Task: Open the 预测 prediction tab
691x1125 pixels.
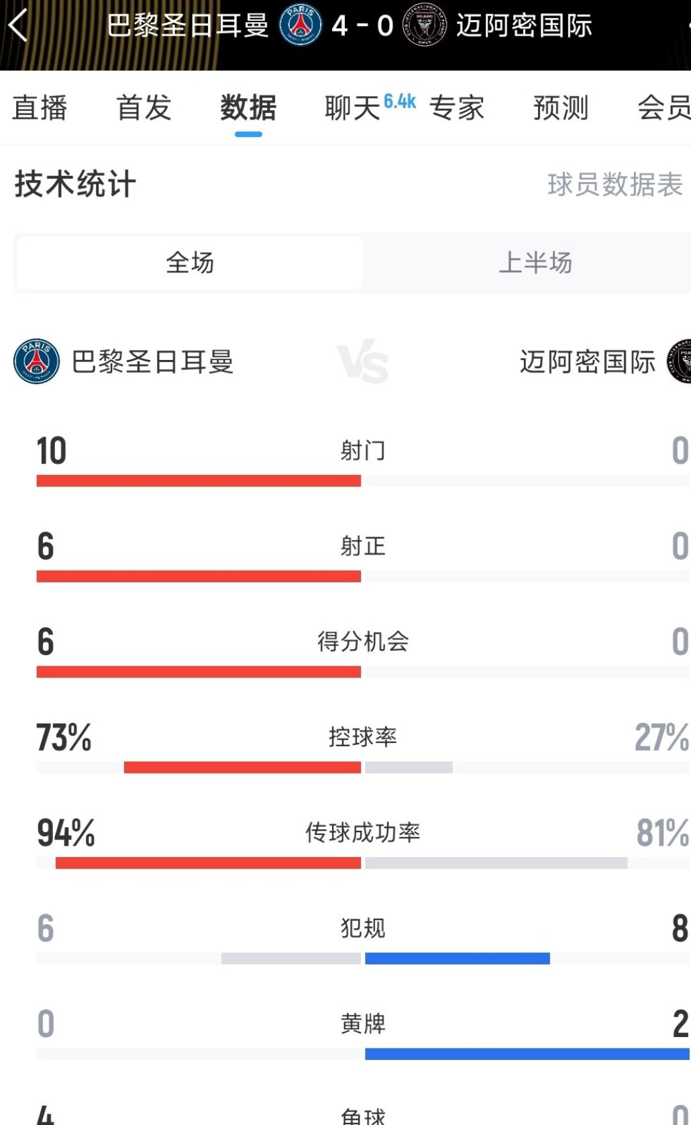Action: 561,107
